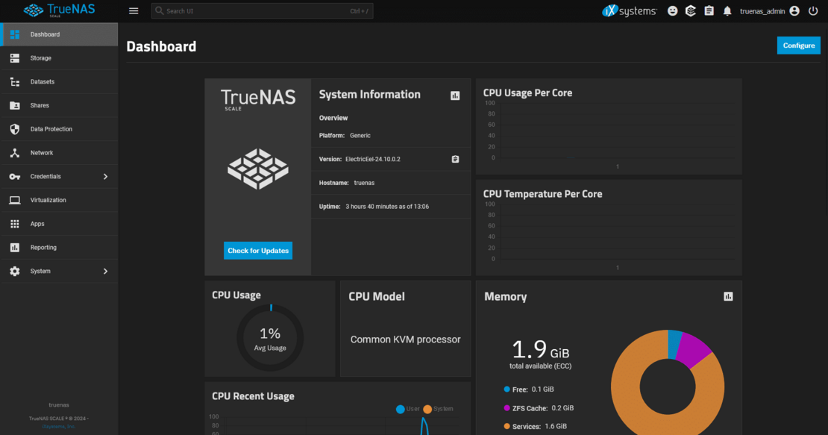Click the Check for Updates button
The height and width of the screenshot is (435, 828).
[x=257, y=251]
